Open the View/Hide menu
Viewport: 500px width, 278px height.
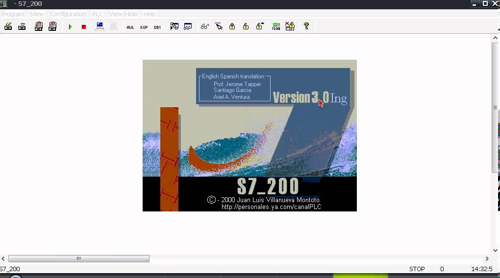(x=123, y=14)
